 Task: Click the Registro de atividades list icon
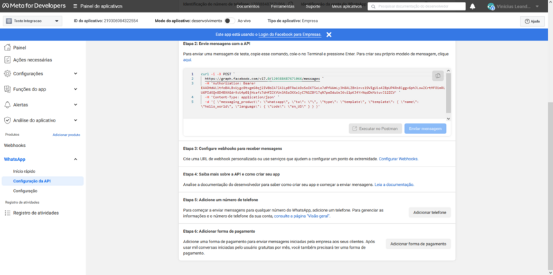pyautogui.click(x=8, y=213)
